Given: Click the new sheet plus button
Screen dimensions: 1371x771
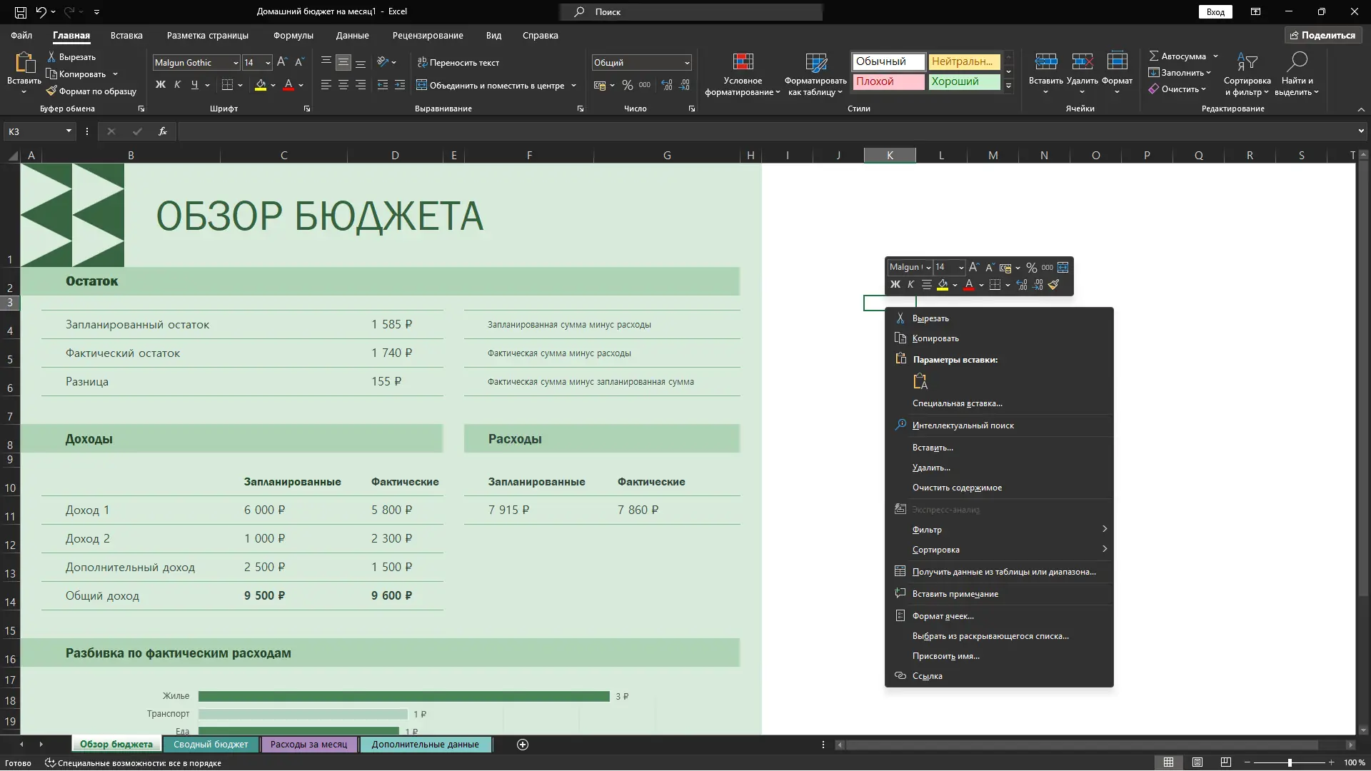Looking at the screenshot, I should [x=523, y=745].
